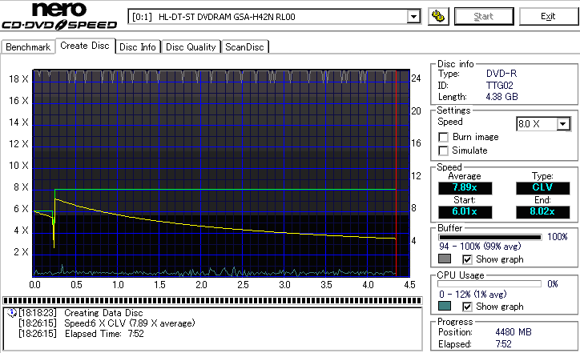Switch to the Benchmark tab
Screen dimensions: 580x353
point(28,47)
